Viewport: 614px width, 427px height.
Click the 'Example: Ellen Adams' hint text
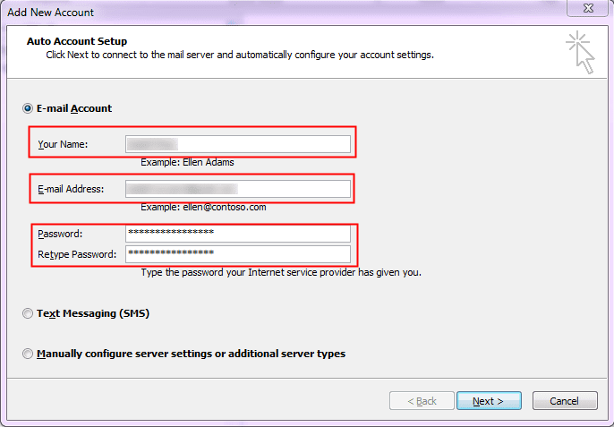click(x=187, y=162)
